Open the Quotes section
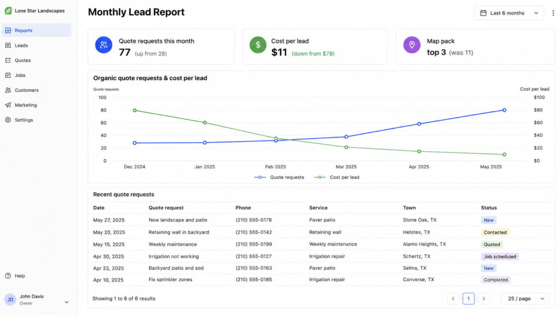The width and height of the screenshot is (560, 315). coord(36,60)
